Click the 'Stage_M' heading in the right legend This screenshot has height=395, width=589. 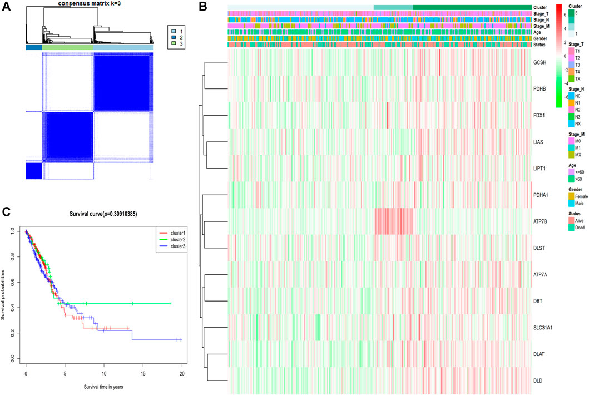577,134
